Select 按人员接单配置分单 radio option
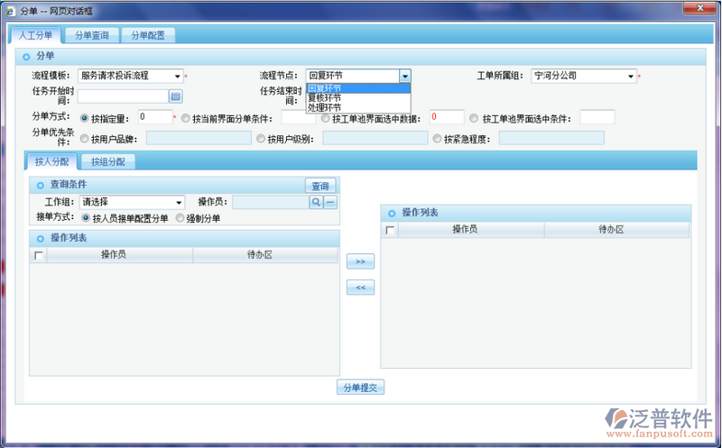 pyautogui.click(x=86, y=217)
